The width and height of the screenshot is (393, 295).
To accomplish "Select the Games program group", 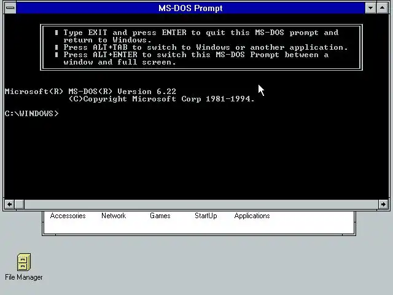I will tap(160, 216).
